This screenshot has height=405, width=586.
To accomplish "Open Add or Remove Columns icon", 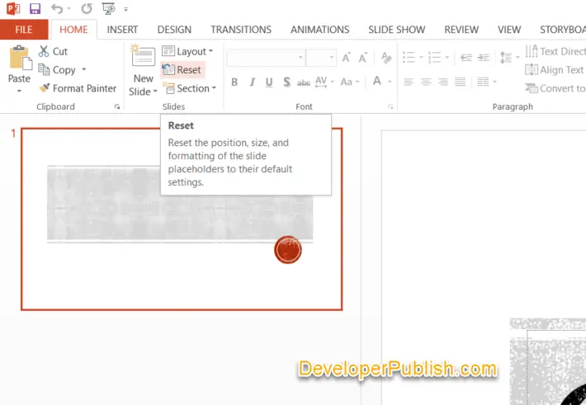I will coord(487,82).
